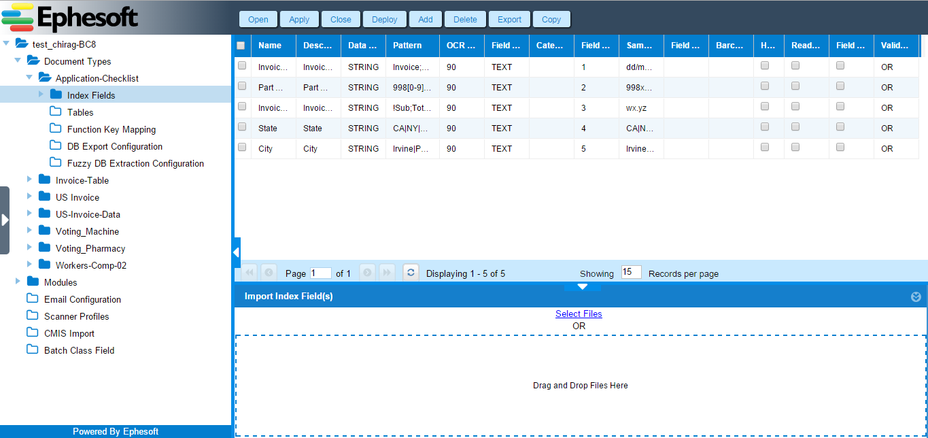This screenshot has height=438, width=928.
Task: Click the Records per page field
Action: click(x=631, y=272)
